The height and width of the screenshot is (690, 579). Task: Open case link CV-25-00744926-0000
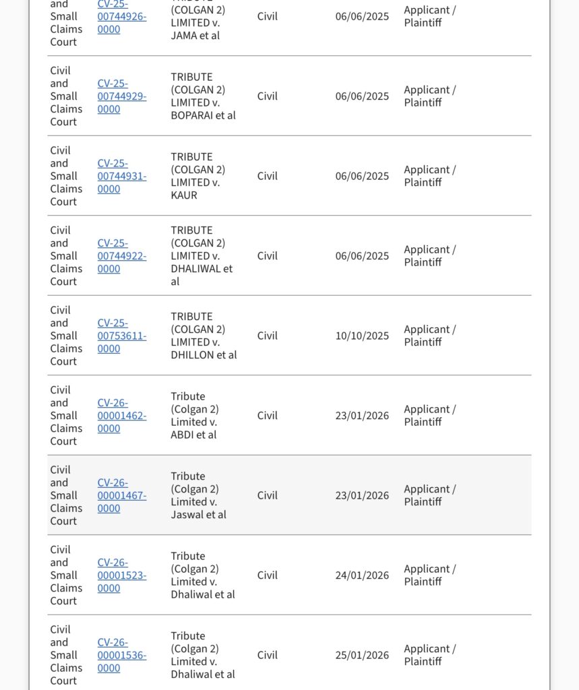[x=122, y=16]
